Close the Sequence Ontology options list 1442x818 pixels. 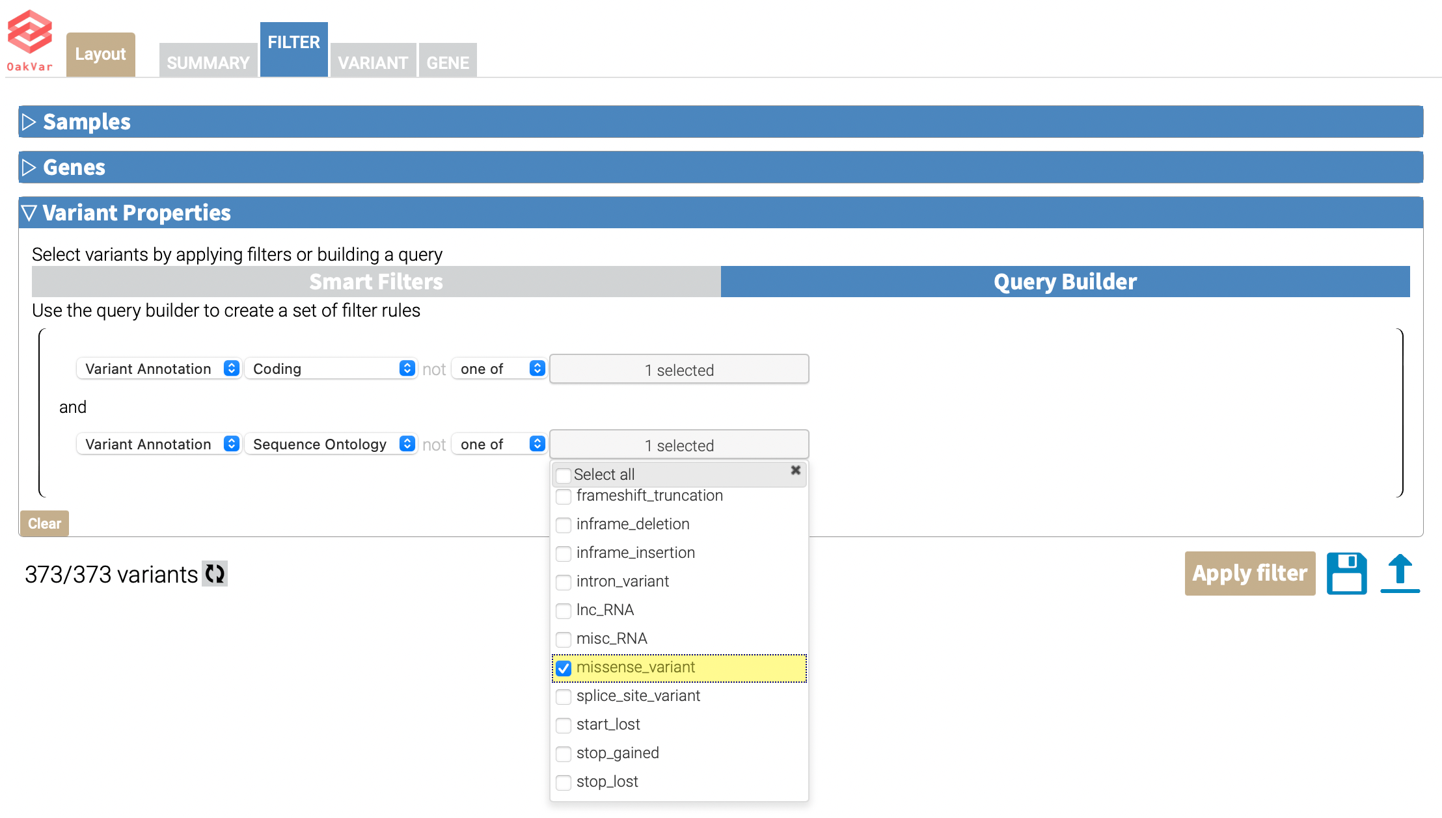795,470
